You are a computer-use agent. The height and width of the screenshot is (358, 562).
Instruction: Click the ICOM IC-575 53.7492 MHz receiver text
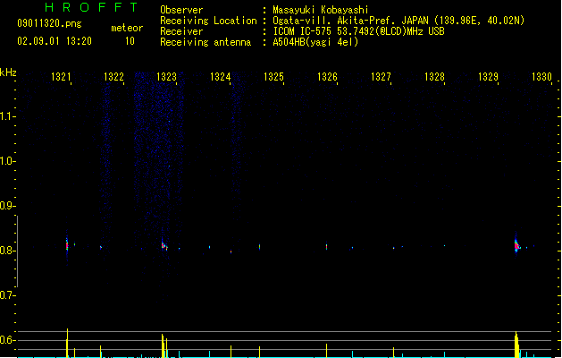point(359,31)
